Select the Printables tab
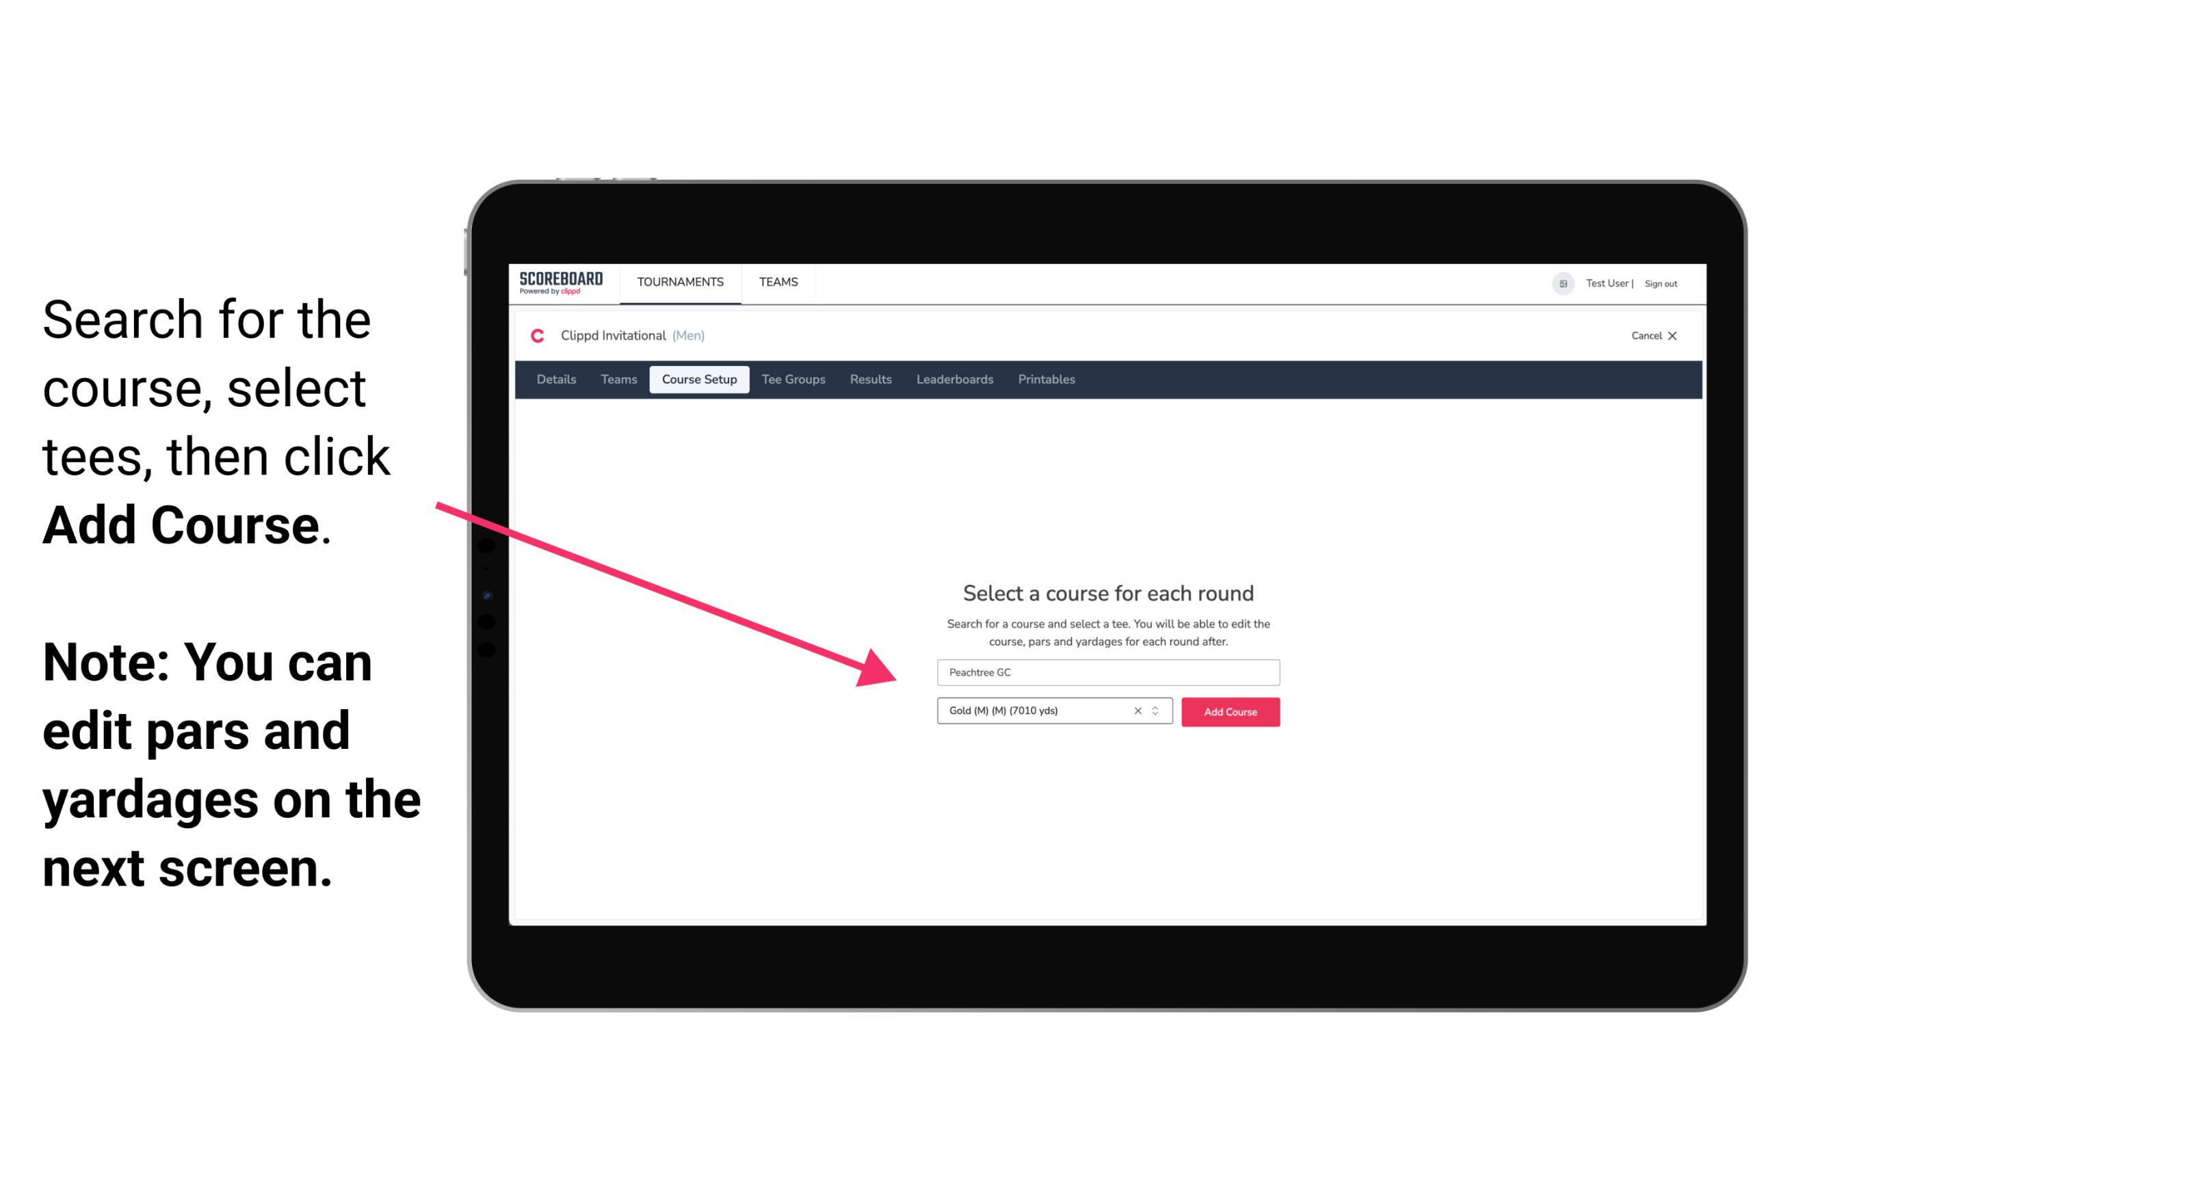The height and width of the screenshot is (1190, 2212). click(x=1047, y=378)
